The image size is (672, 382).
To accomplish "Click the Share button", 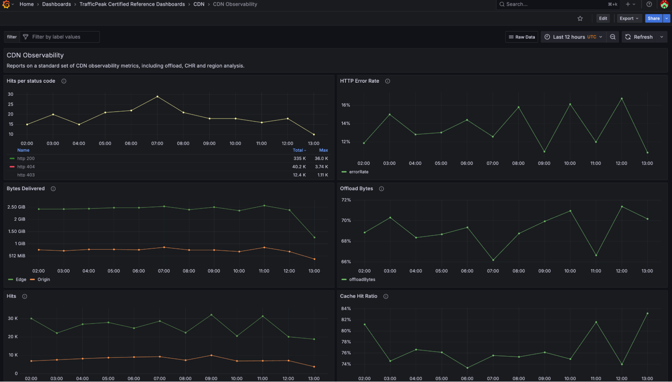I will (653, 18).
